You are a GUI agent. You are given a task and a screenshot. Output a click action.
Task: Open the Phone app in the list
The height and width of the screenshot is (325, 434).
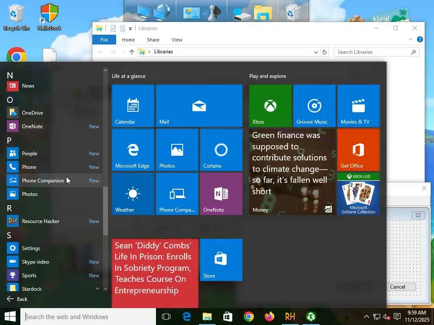pos(54,167)
